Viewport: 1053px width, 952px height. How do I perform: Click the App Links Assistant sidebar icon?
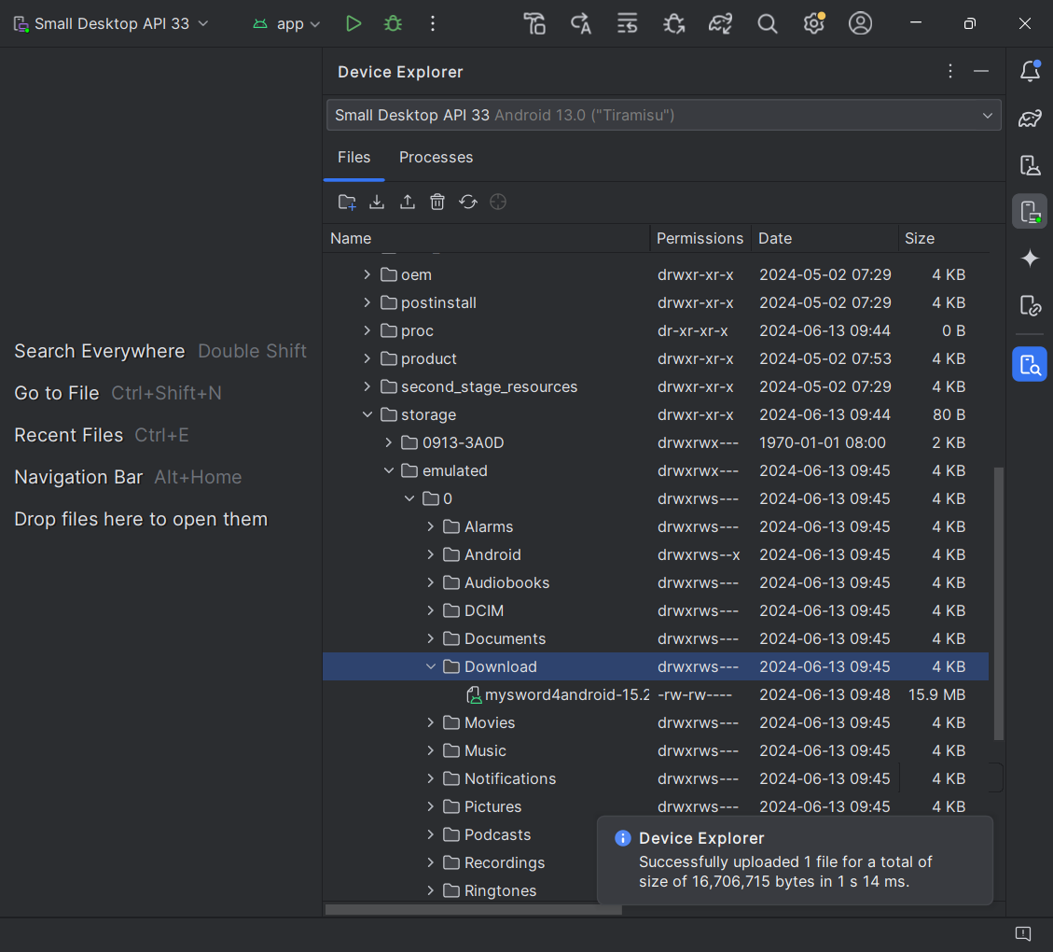click(x=1030, y=306)
